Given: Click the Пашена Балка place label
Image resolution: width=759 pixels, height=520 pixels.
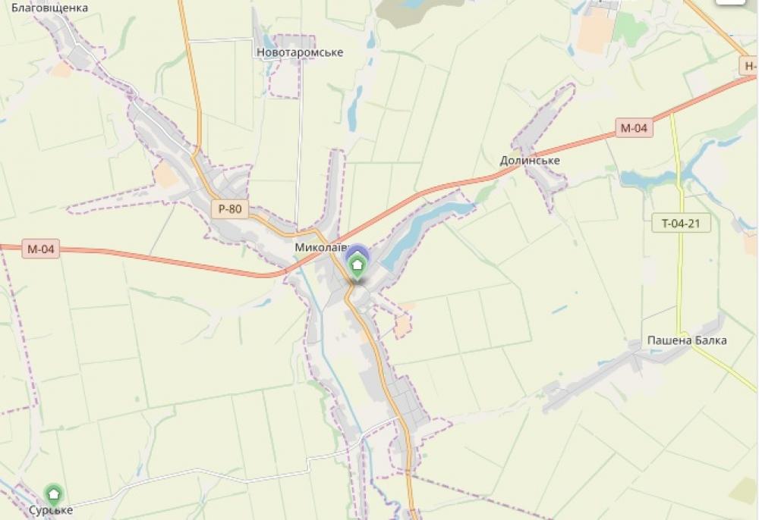Looking at the screenshot, I should 687,340.
